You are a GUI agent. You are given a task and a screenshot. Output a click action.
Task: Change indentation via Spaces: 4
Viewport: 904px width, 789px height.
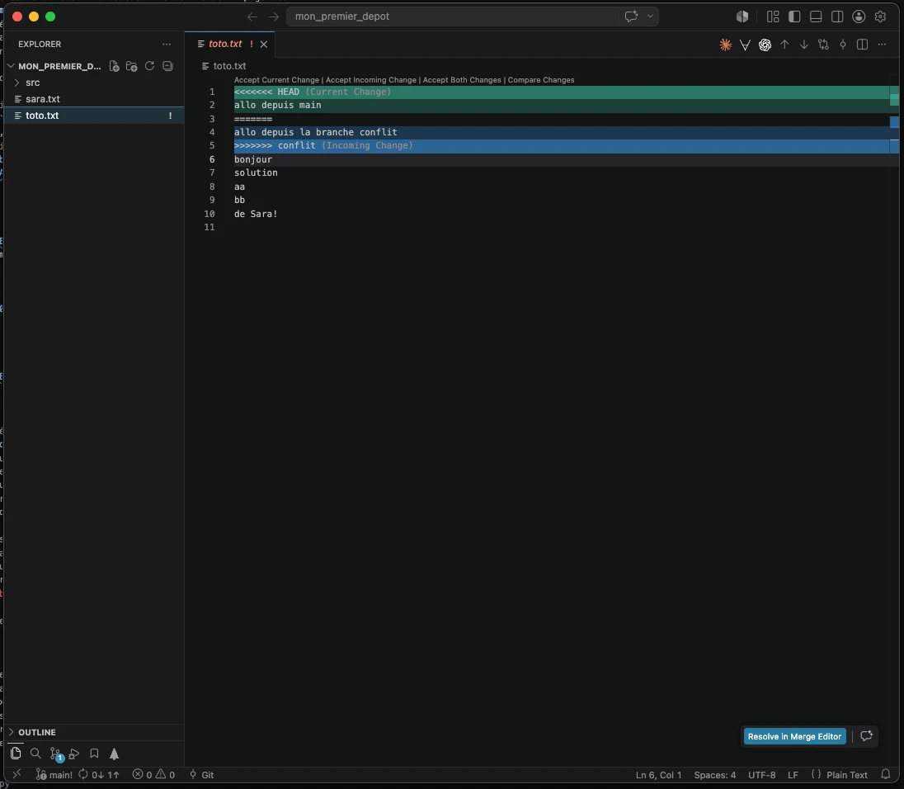pyautogui.click(x=715, y=775)
